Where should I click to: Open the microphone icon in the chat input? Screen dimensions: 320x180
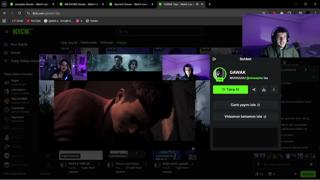[258, 164]
